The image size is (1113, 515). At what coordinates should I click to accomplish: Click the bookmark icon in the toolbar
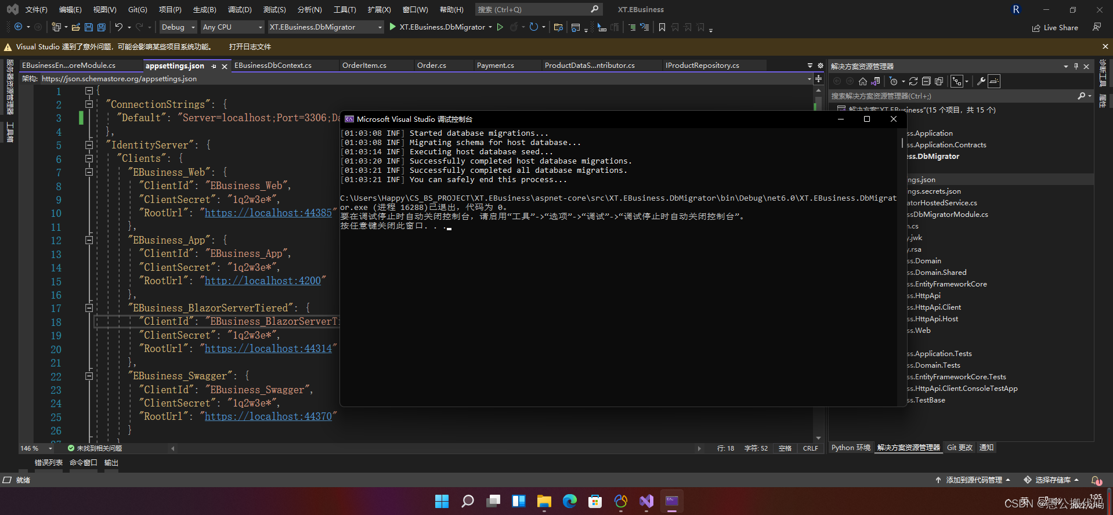click(662, 27)
